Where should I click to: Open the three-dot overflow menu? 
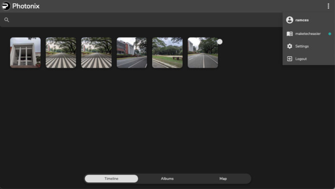click(x=328, y=6)
